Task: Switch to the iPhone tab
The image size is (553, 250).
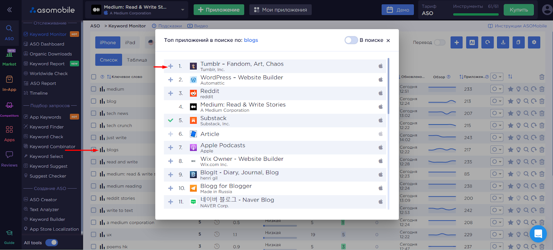Action: 108,43
